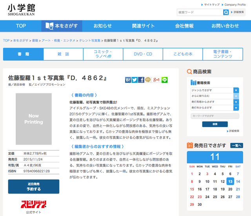Select calendar date 13

coord(230,181)
